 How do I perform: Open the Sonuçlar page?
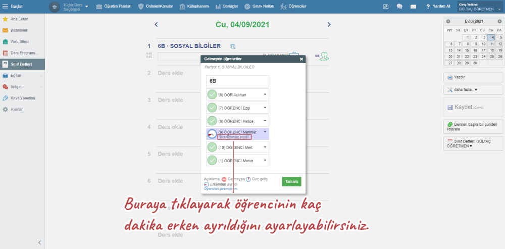[226, 7]
